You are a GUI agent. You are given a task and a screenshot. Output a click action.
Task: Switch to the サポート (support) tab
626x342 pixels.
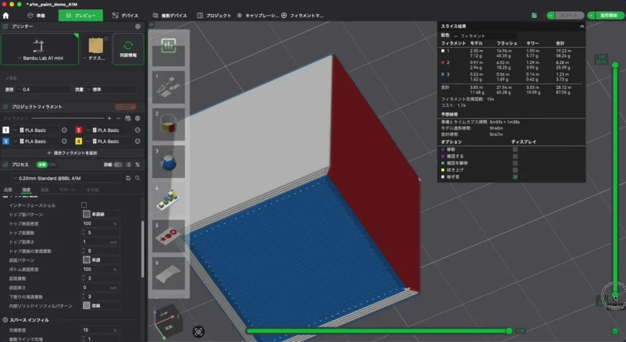(67, 190)
